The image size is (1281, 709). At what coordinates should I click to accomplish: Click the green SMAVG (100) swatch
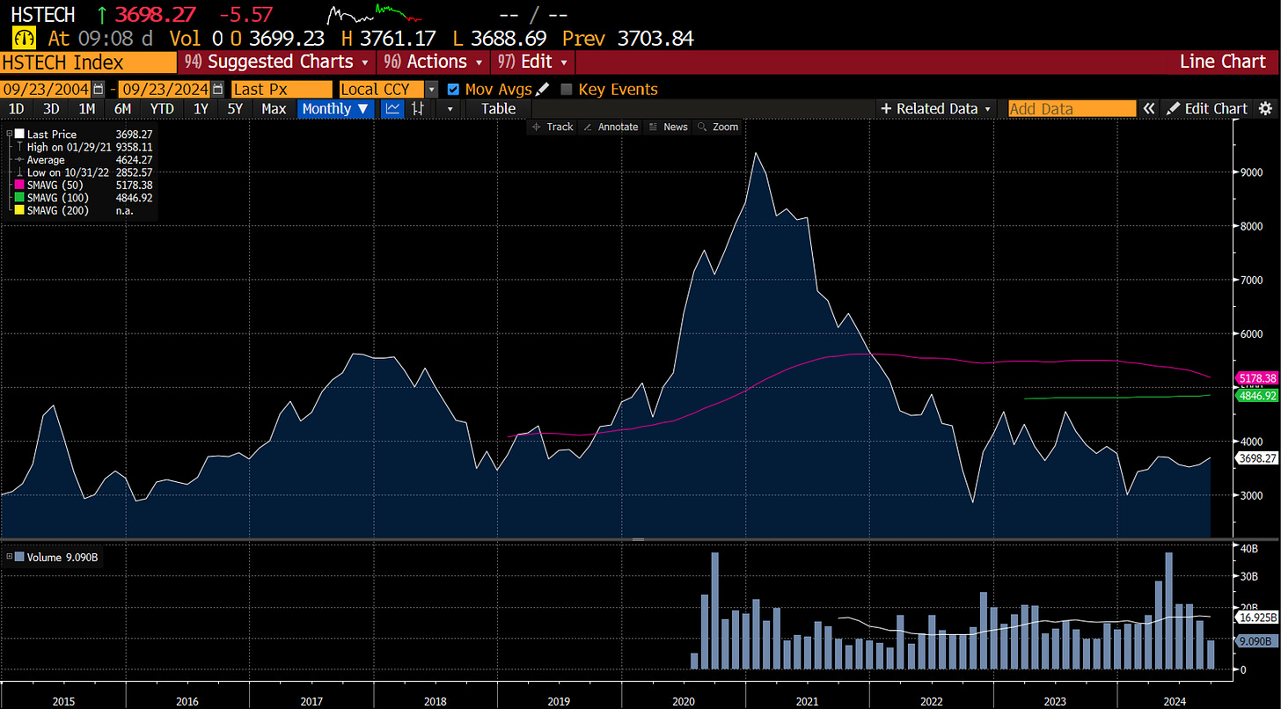point(20,198)
